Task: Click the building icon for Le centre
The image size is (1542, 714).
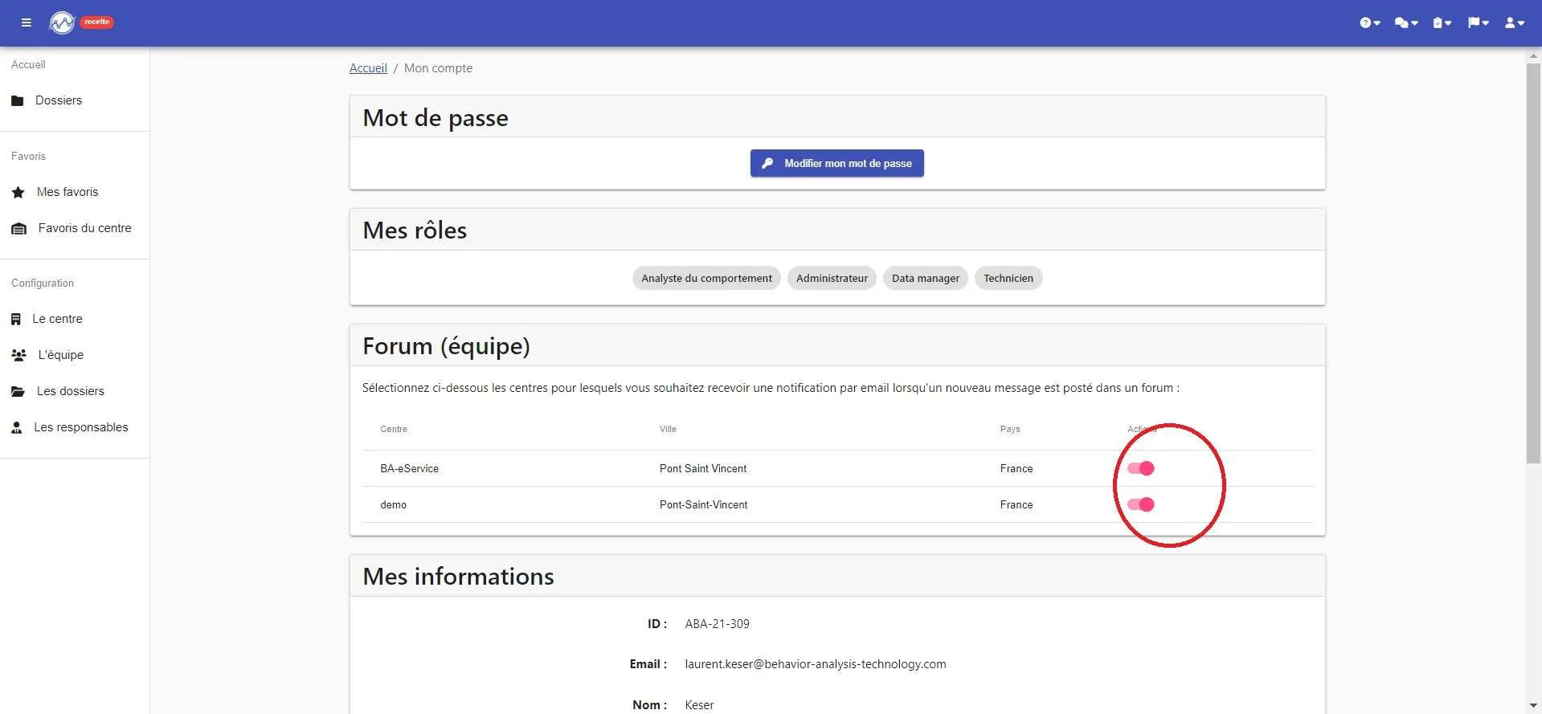Action: point(16,319)
